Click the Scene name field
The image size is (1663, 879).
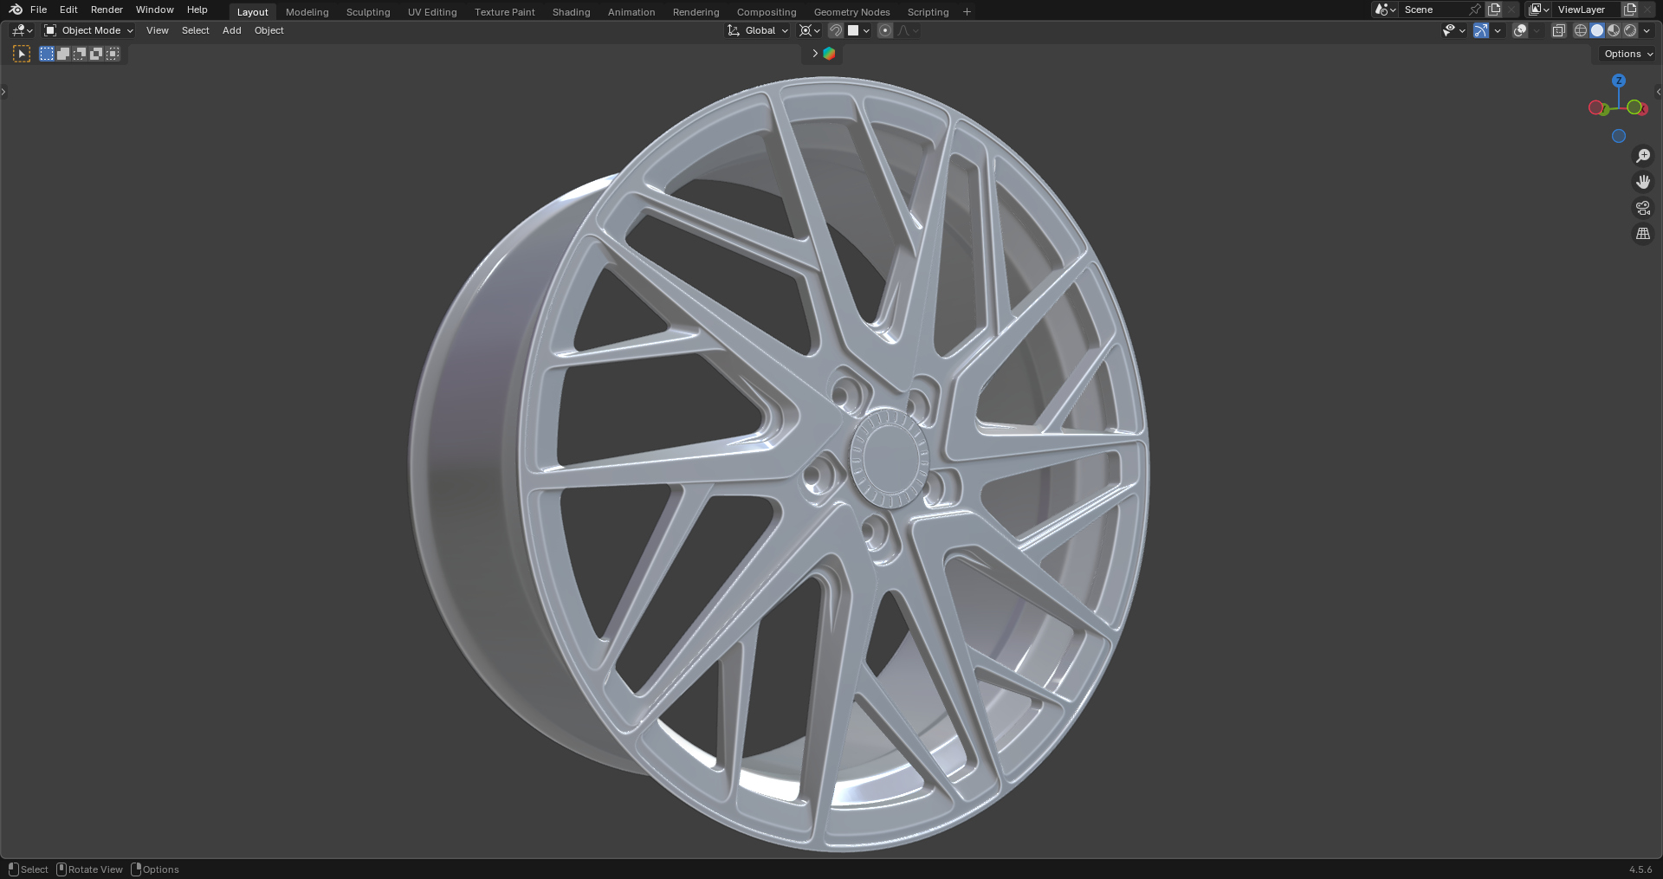point(1433,10)
